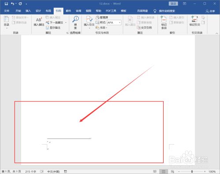Open Customize Quick Access Toolbar dropdown
Viewport: 220px width, 174px height.
point(26,4)
